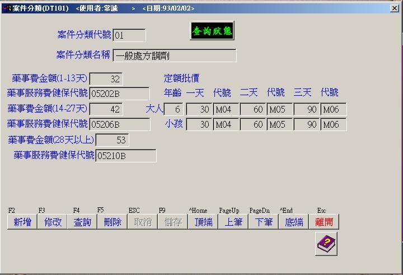Select the 案件分類名稱 field 一般處方調劑
The image size is (403, 275).
pos(174,55)
